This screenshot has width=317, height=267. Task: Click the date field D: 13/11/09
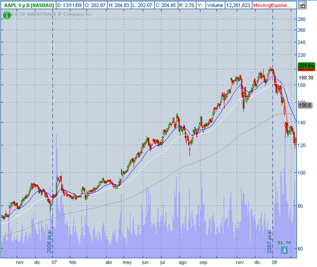point(69,5)
